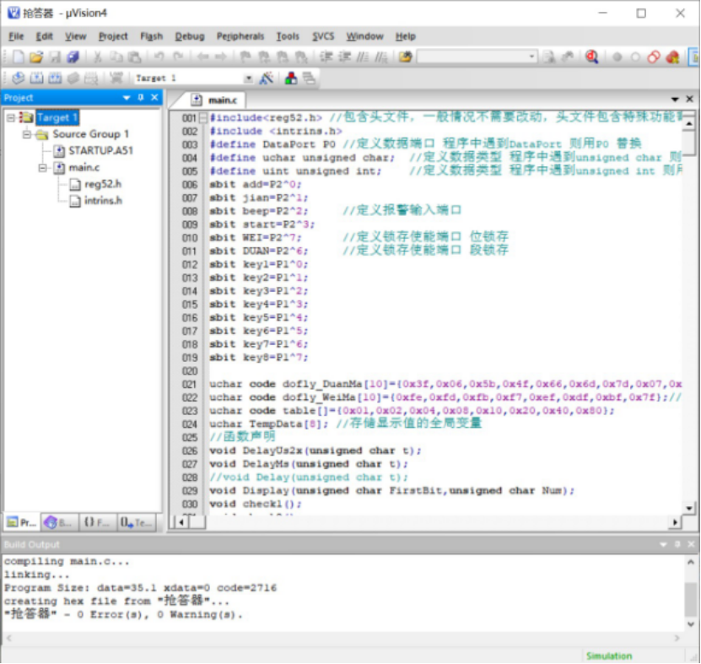Open the find text combo box dropdown
Viewport: 701px width, 664px height.
click(x=531, y=57)
